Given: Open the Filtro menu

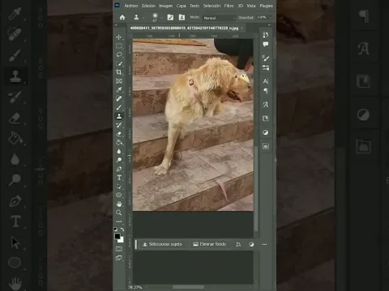Looking at the screenshot, I should (229, 6).
